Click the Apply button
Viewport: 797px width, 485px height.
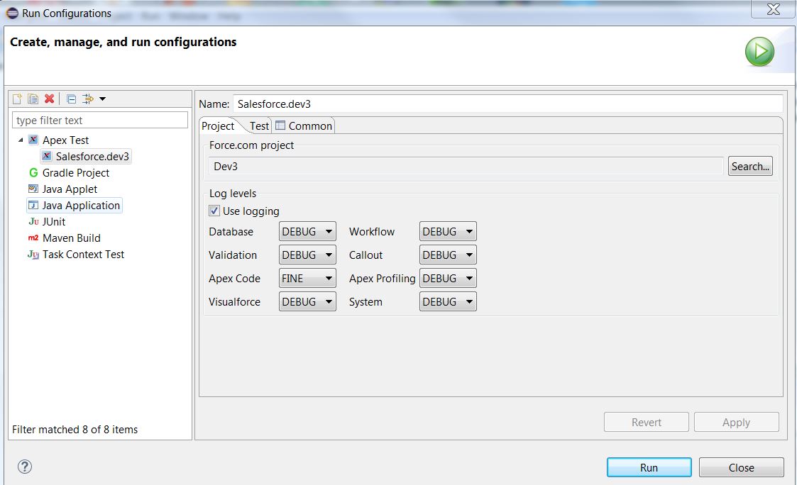tap(737, 422)
